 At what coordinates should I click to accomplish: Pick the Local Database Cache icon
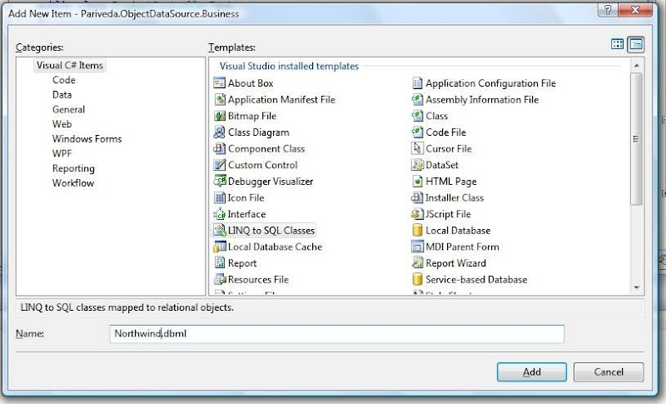(x=219, y=247)
